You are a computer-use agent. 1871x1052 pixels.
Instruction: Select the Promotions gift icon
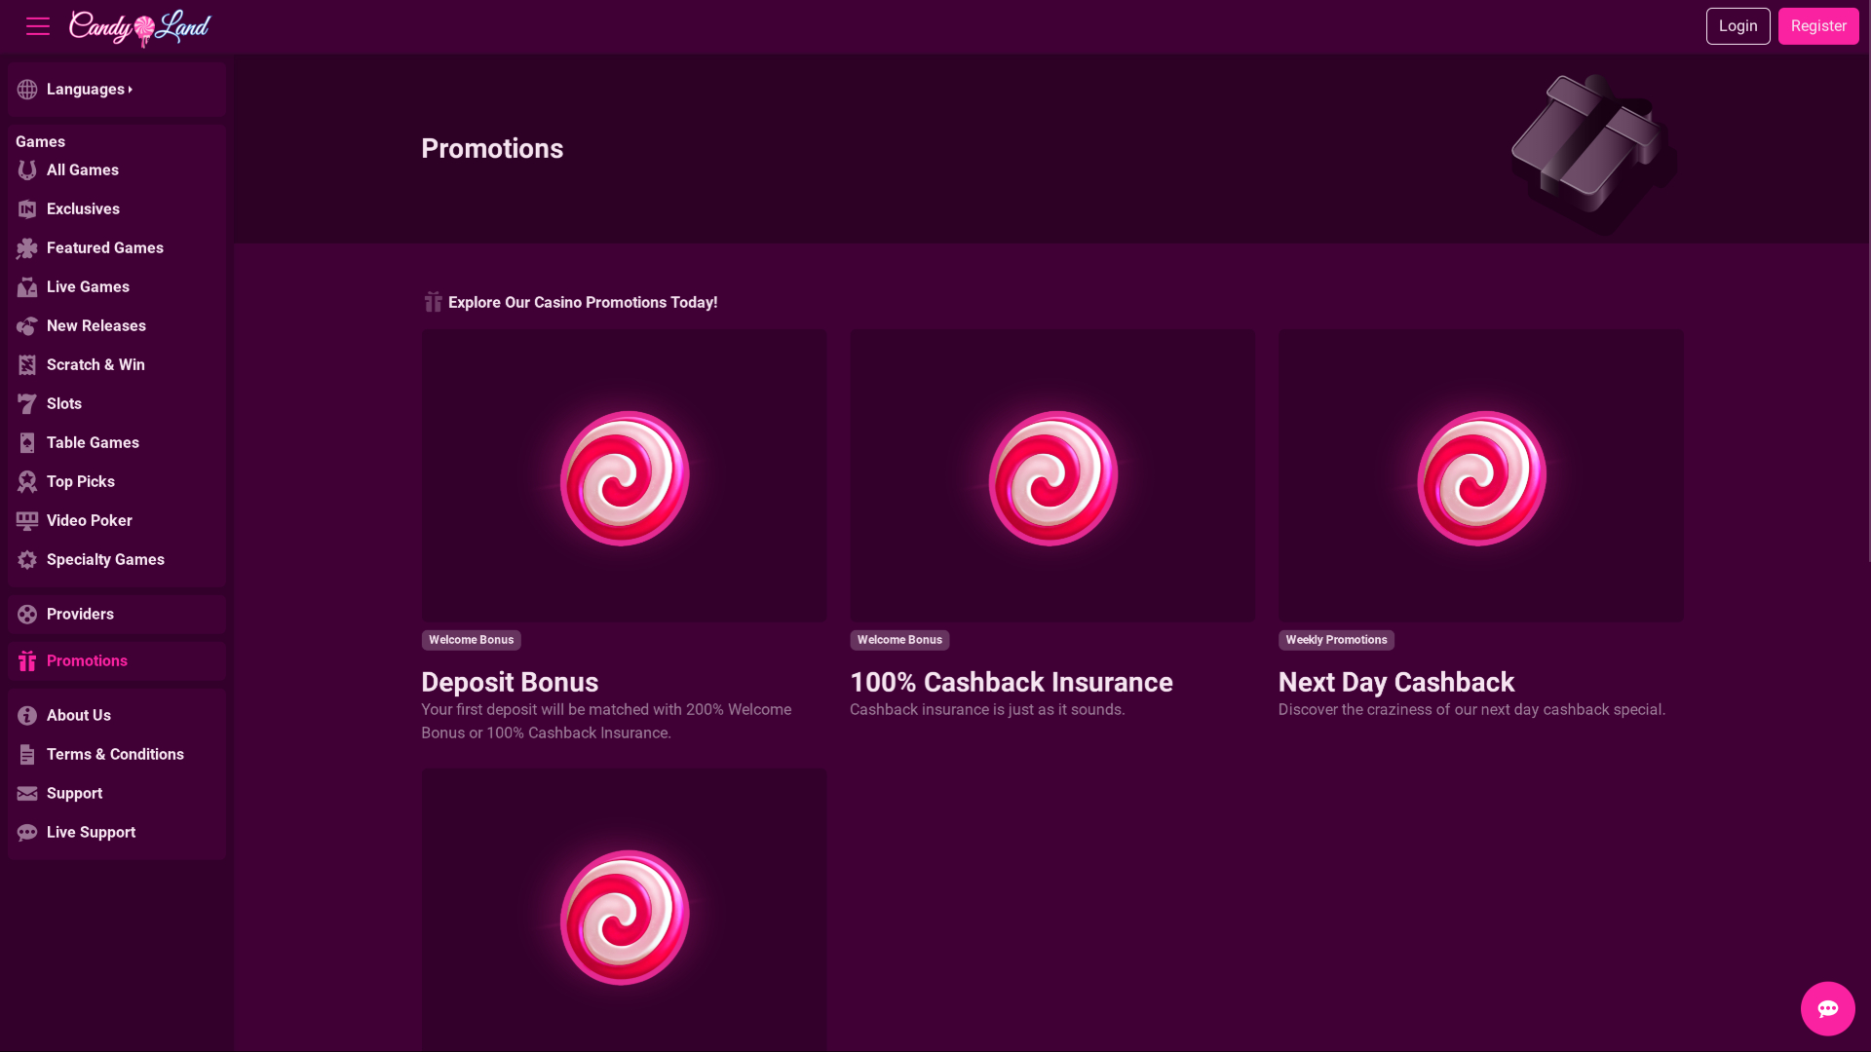pyautogui.click(x=26, y=660)
